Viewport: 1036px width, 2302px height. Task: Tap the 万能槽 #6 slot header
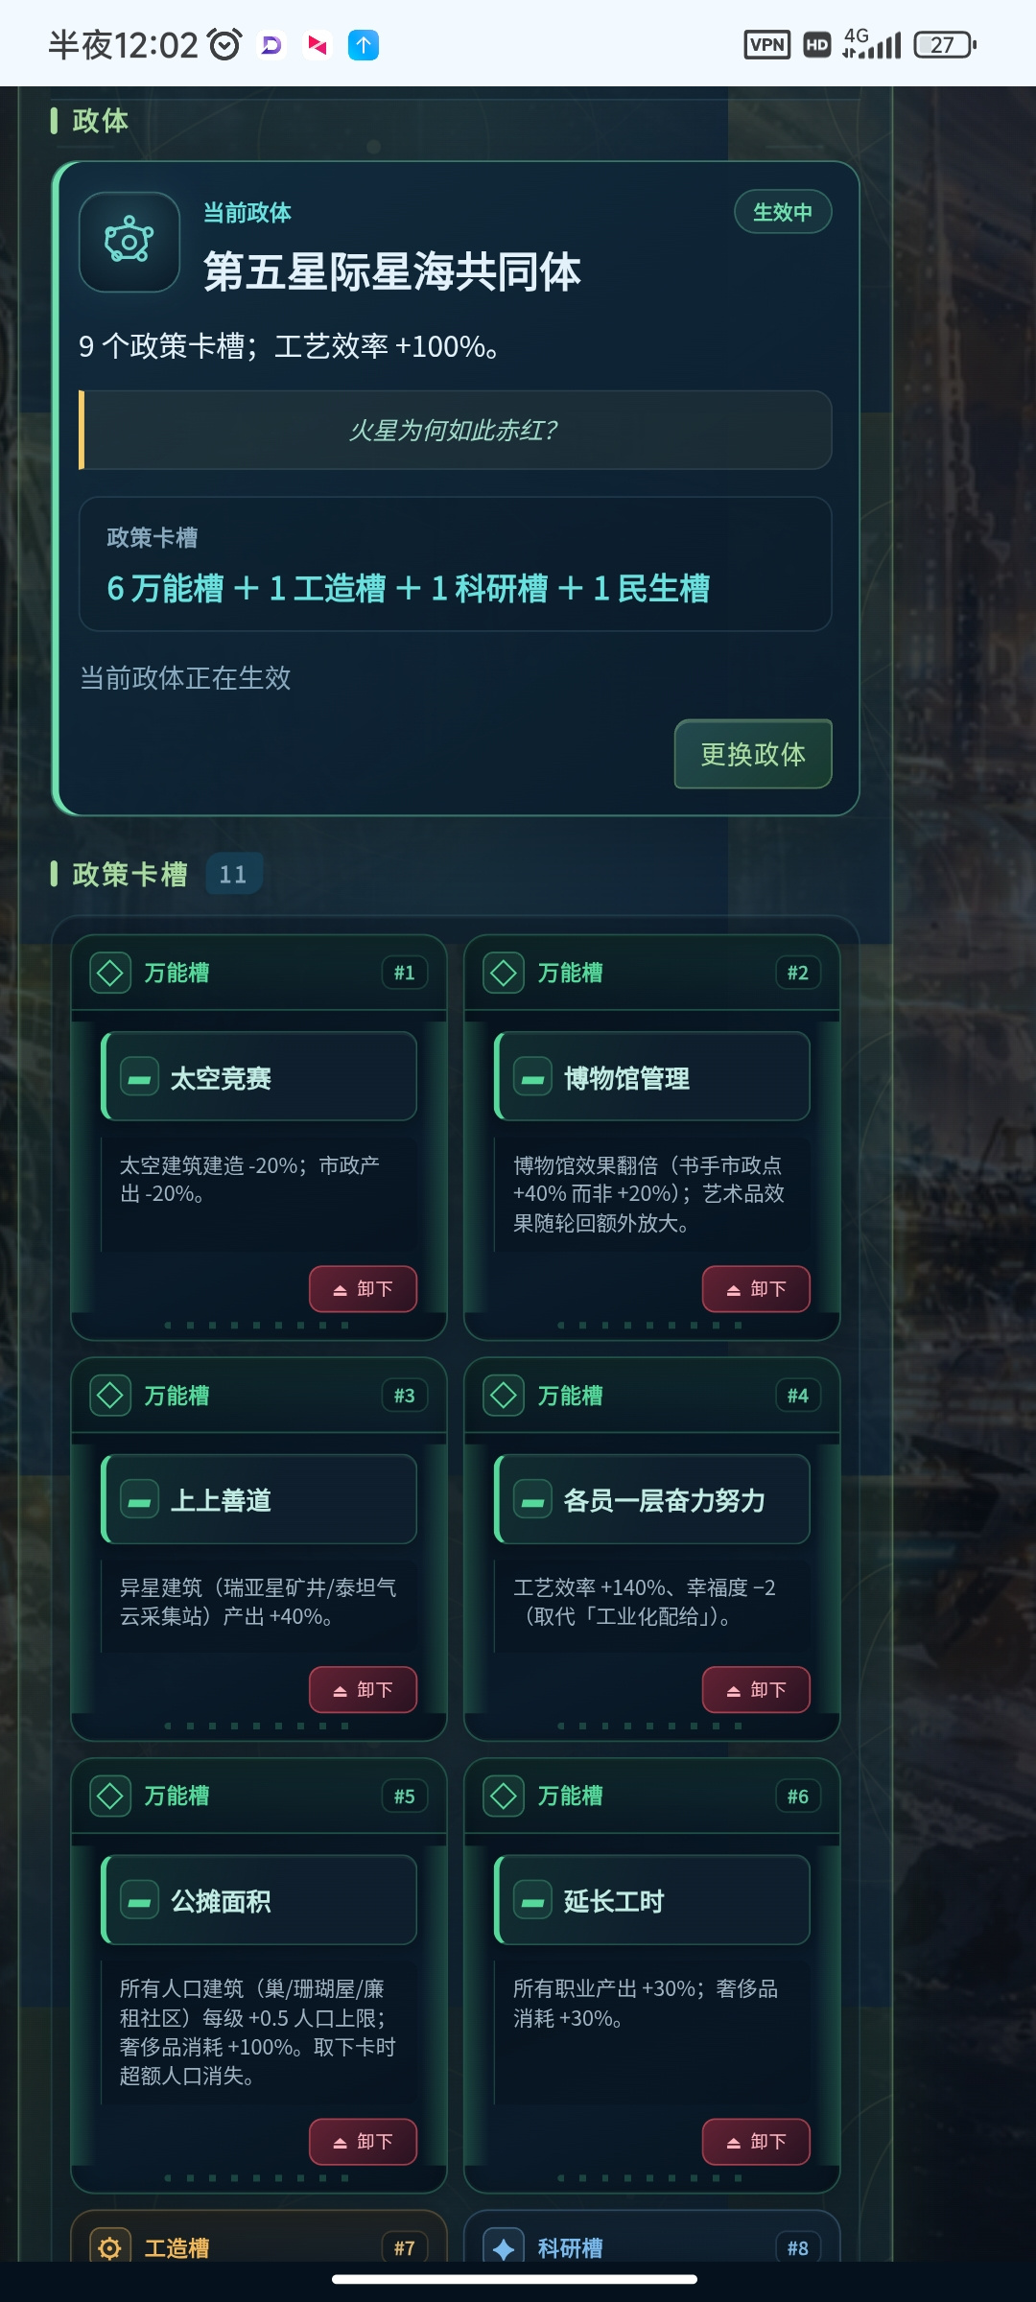click(652, 1797)
